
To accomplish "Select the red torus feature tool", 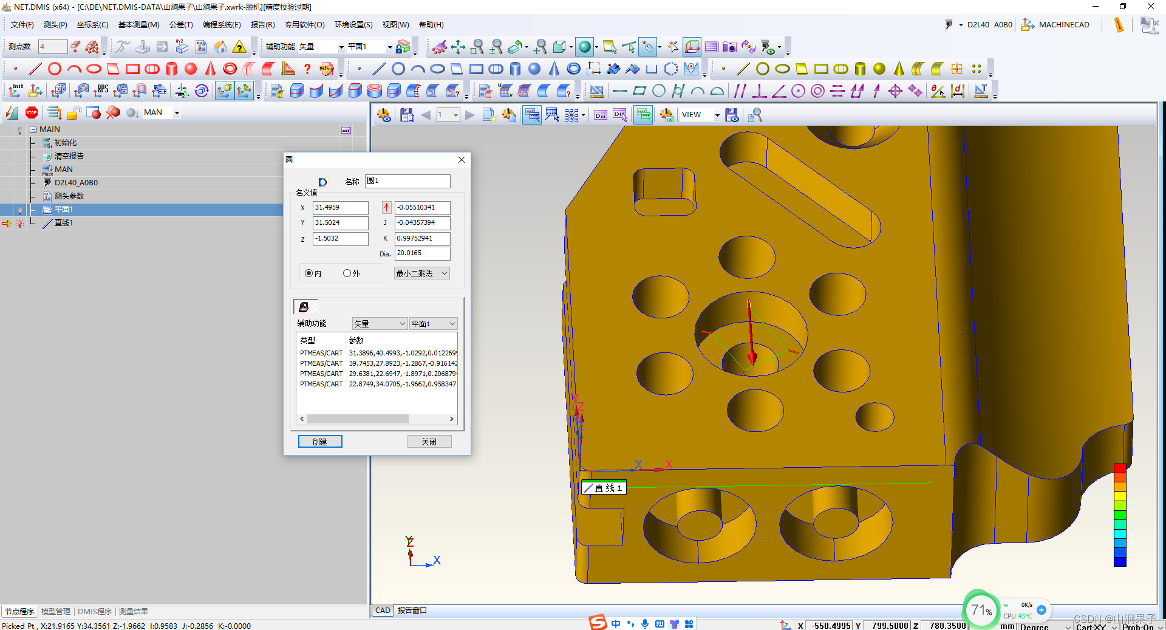I will point(230,69).
